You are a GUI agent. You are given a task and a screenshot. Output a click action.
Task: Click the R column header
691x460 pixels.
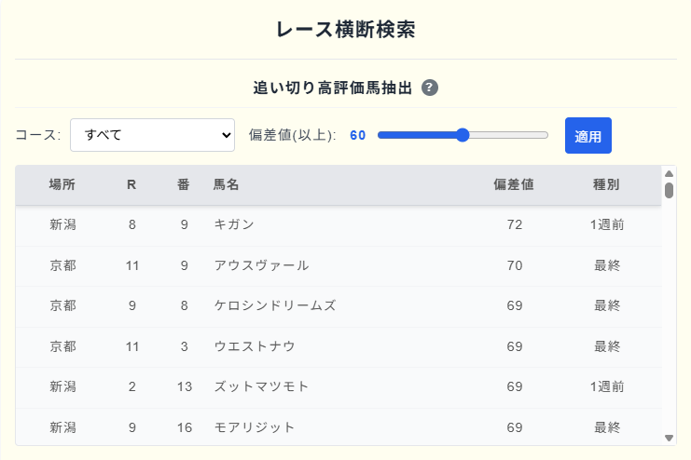coord(131,184)
